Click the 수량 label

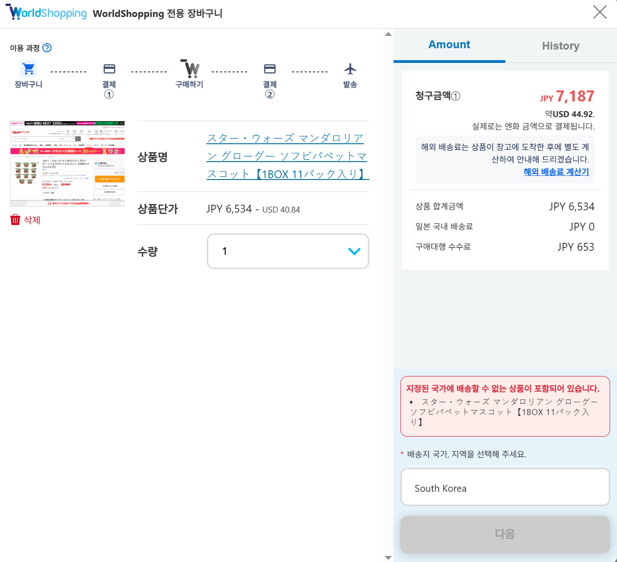click(x=148, y=251)
